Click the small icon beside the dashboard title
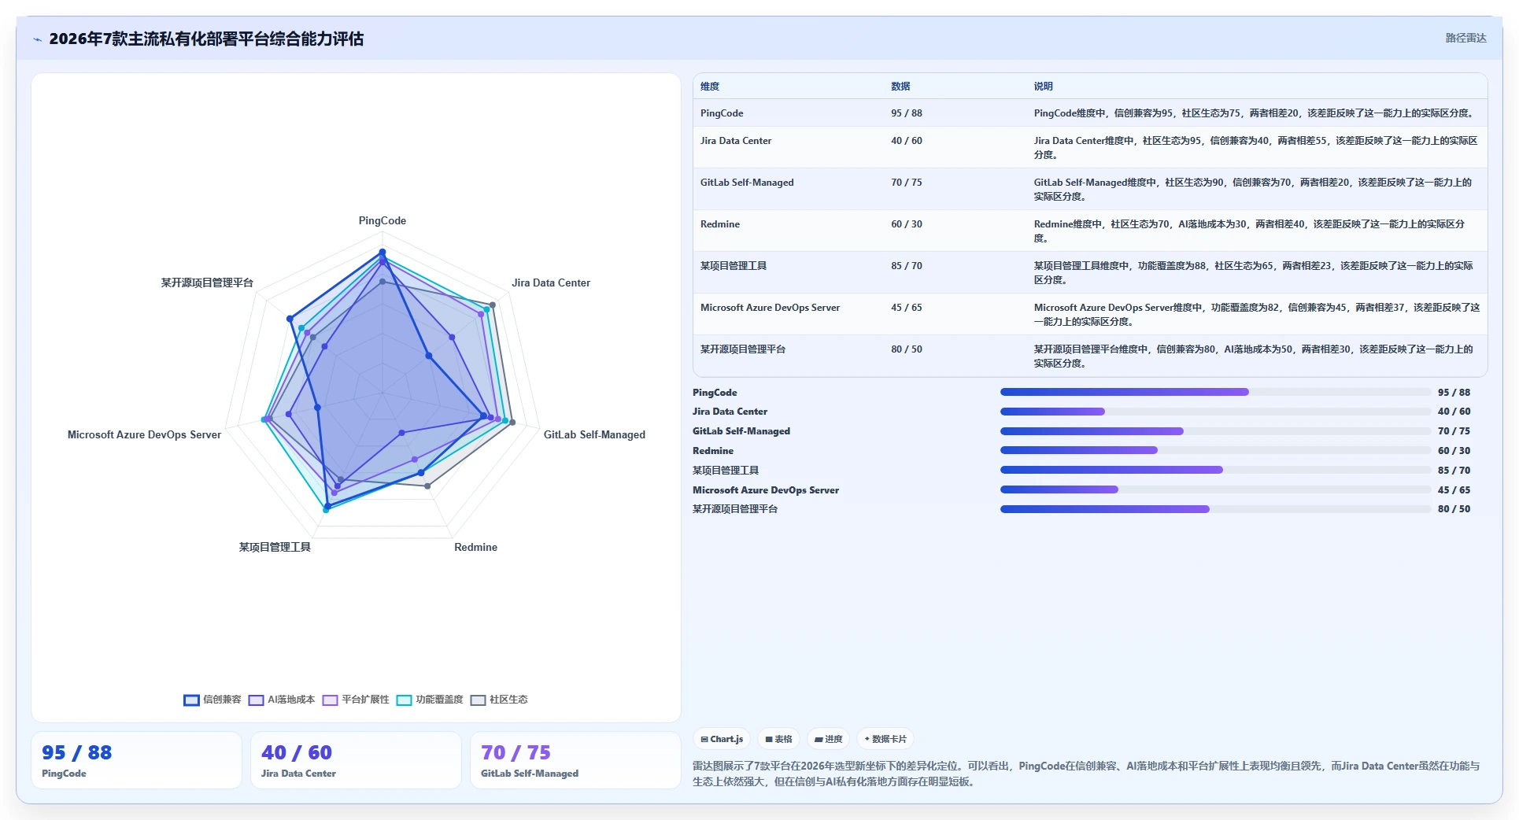 click(x=37, y=39)
